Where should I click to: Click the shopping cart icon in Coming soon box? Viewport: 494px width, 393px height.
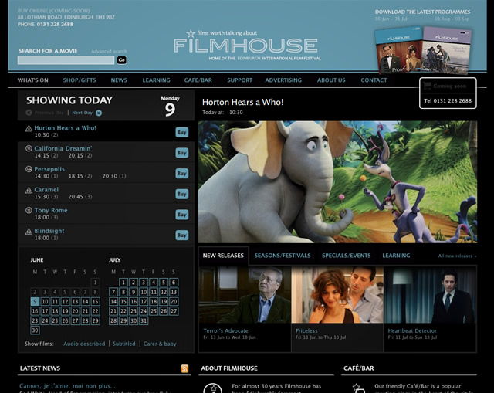point(427,86)
